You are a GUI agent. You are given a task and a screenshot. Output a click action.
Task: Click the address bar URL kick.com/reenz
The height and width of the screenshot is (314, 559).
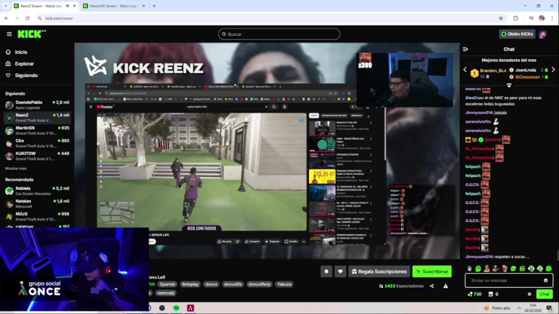point(59,18)
